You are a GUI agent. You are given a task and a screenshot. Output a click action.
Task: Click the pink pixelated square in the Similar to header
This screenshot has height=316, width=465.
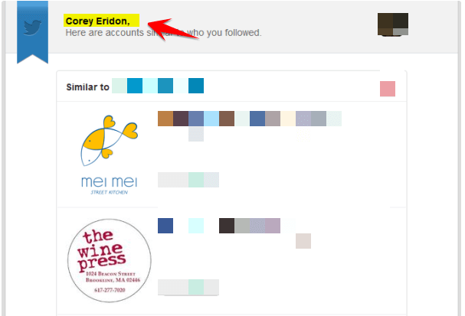(388, 89)
